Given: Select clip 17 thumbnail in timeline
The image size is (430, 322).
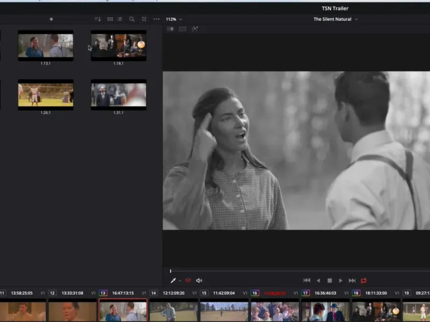Looking at the screenshot, I should click(325, 311).
